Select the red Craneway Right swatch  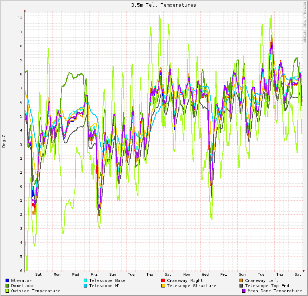(x=163, y=280)
